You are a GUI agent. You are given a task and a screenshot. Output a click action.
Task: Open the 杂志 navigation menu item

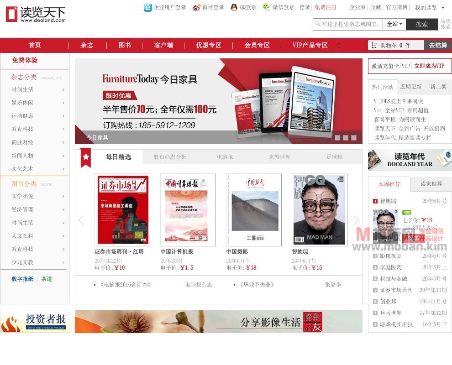coord(87,45)
